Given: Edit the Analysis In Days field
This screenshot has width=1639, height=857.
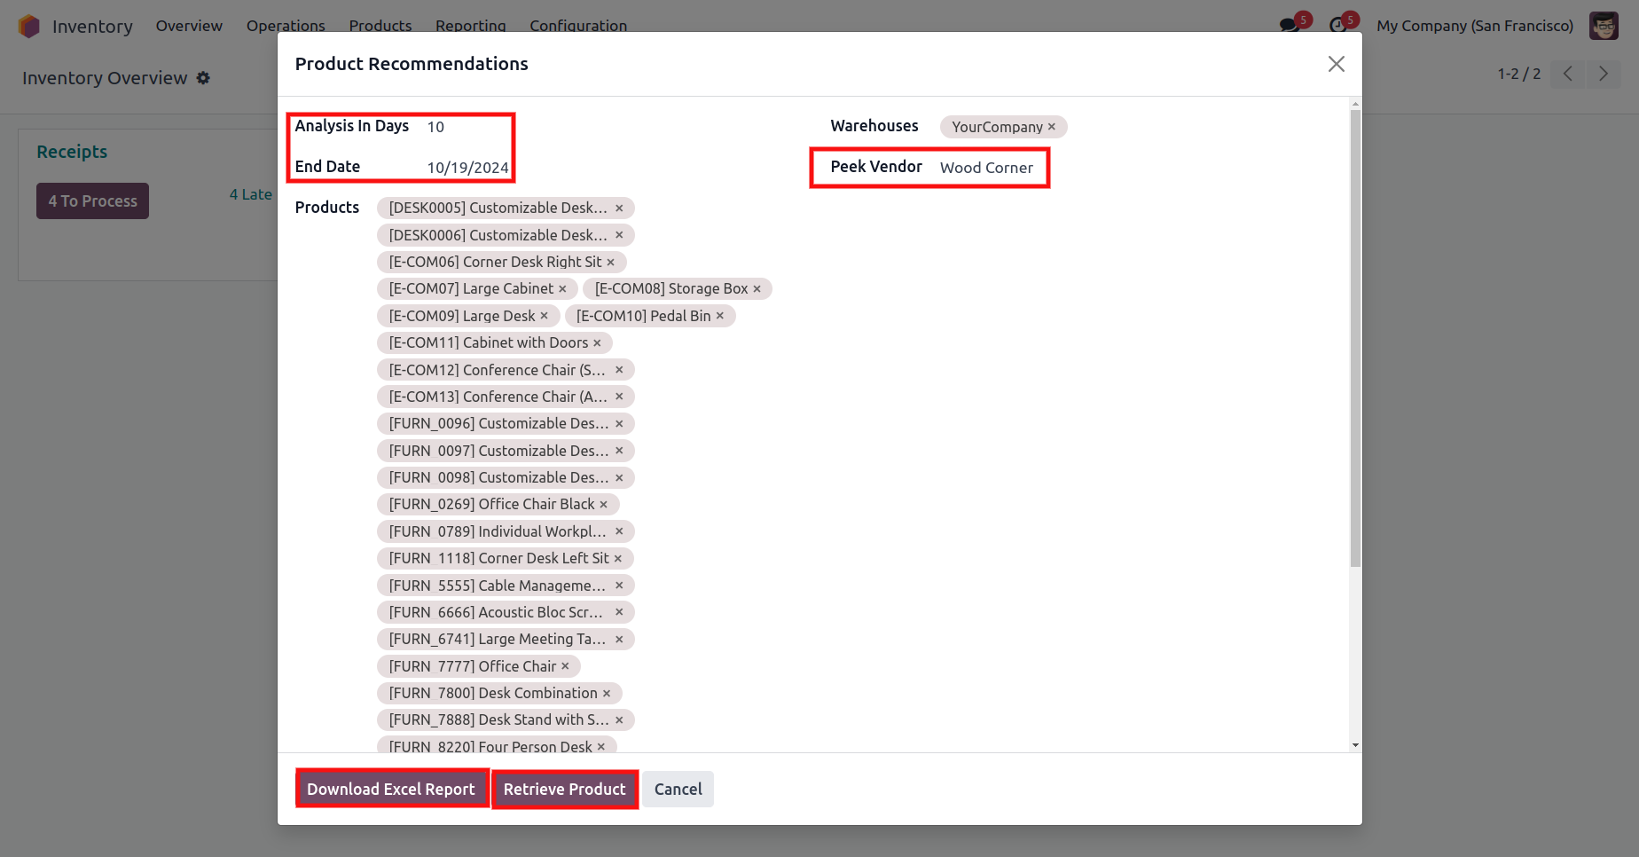Looking at the screenshot, I should [467, 127].
